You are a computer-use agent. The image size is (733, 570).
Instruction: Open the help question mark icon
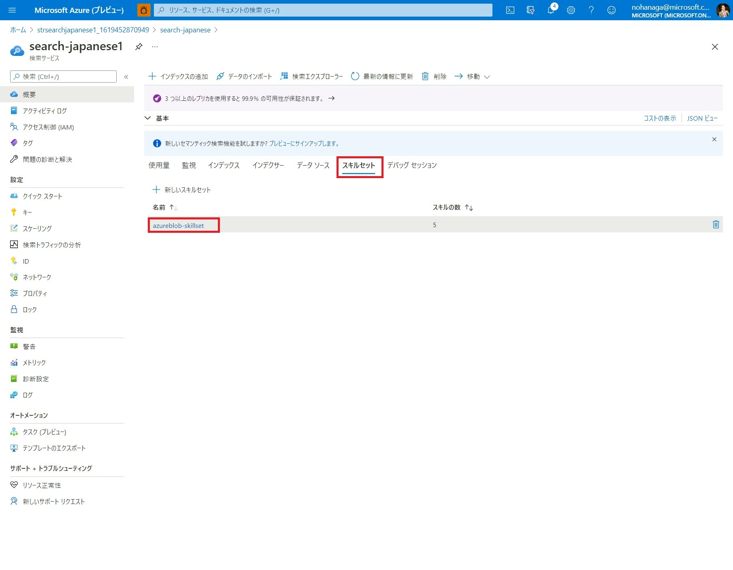[591, 10]
